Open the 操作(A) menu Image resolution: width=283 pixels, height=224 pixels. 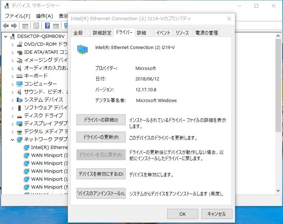pyautogui.click(x=44, y=16)
